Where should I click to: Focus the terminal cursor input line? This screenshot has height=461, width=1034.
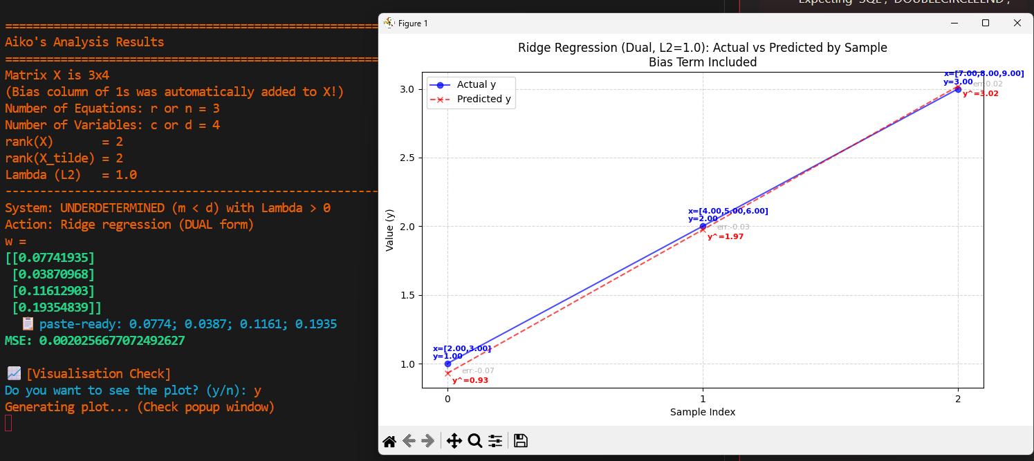[8, 423]
